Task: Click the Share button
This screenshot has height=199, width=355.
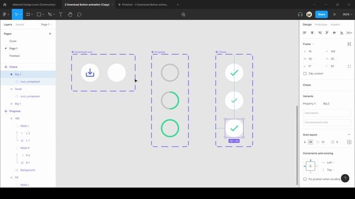Action: [322, 14]
